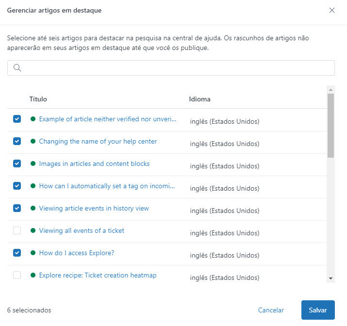Focus the article search field
The image size is (347, 326).
coord(171,68)
